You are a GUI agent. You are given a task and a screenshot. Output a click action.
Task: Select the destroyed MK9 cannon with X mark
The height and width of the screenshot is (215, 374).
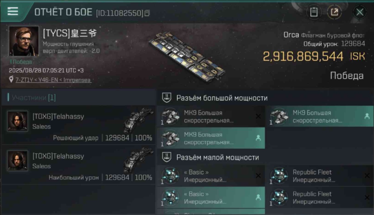(x=211, y=116)
